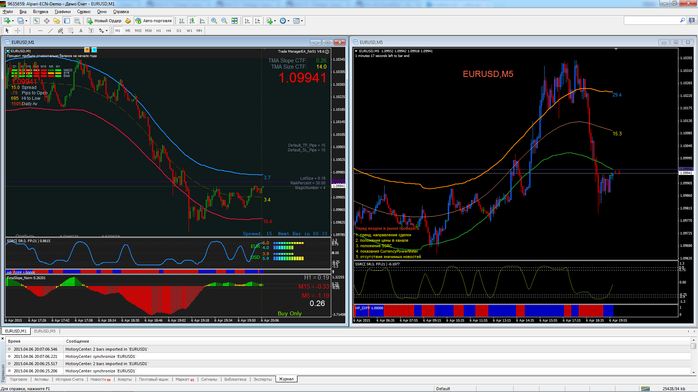
Task: Select the text tool A
Action: point(81,30)
